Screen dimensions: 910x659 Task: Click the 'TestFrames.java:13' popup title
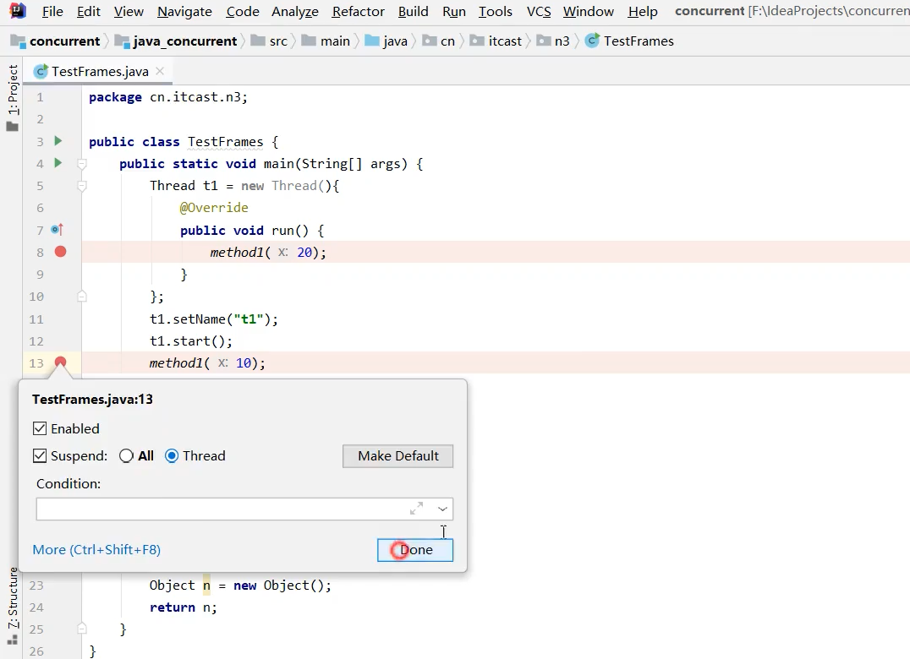tap(92, 400)
